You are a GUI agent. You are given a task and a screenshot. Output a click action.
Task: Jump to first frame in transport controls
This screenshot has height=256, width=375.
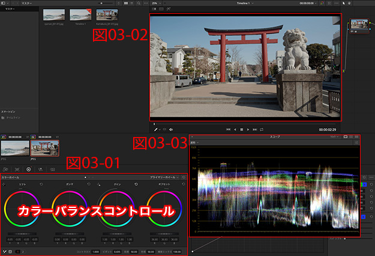pos(228,129)
